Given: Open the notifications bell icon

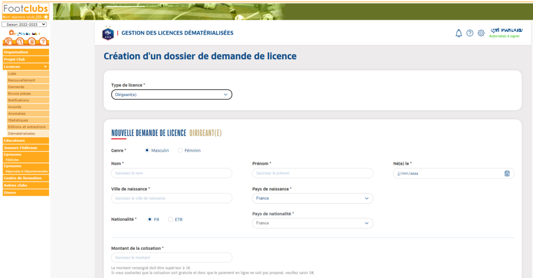Looking at the screenshot, I should [x=459, y=33].
